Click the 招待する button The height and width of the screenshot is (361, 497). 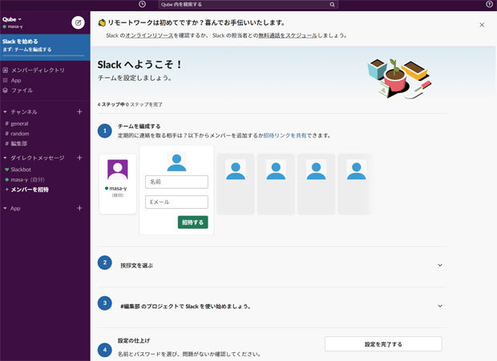(x=192, y=222)
